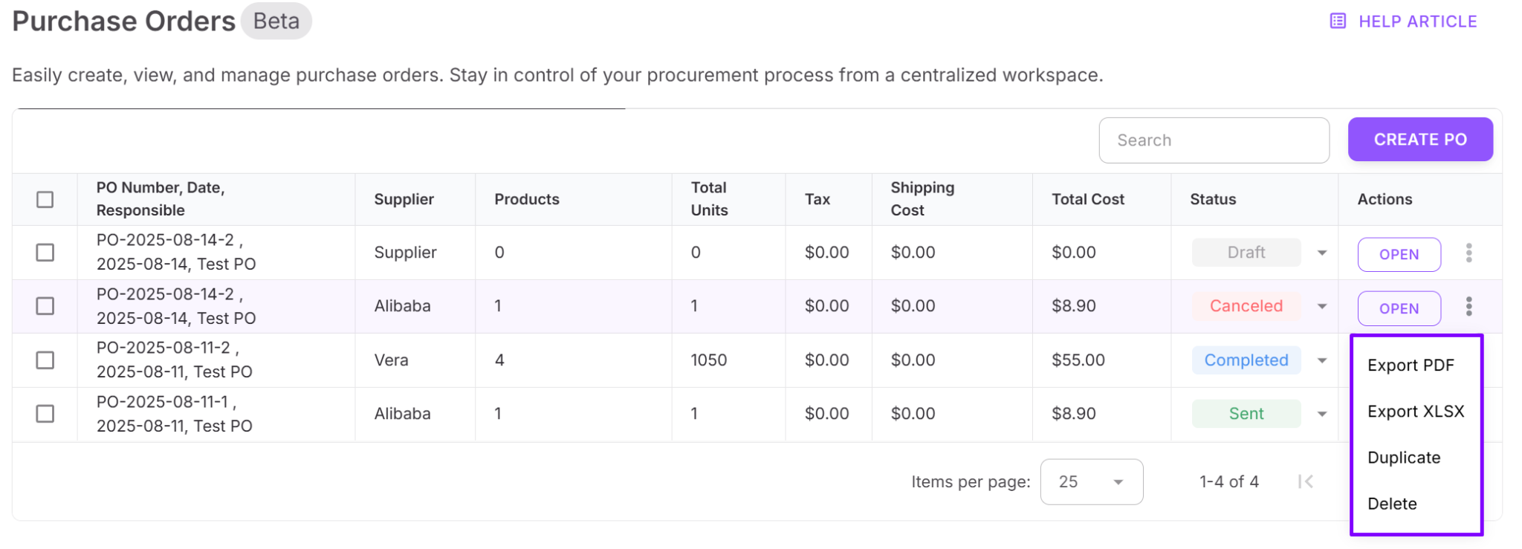Expand the Draft status dropdown
Image resolution: width=1522 pixels, height=549 pixels.
click(x=1322, y=253)
